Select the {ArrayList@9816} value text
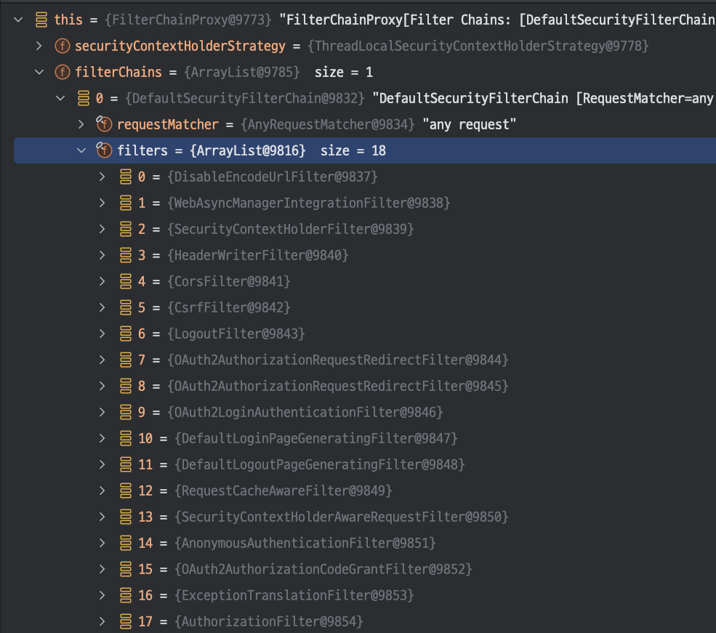 coord(248,150)
